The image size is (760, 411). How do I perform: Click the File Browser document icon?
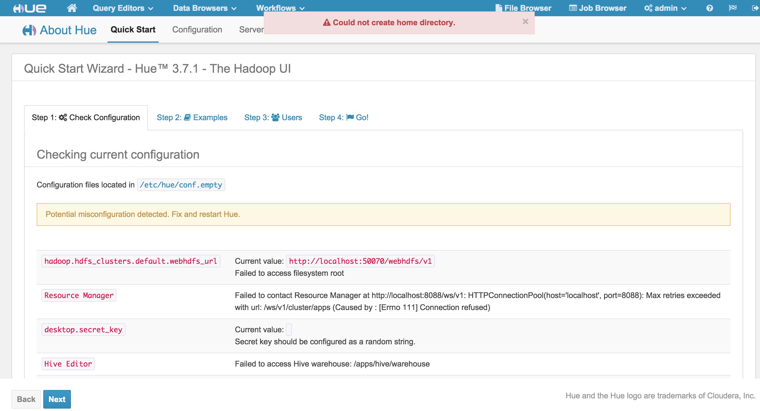(499, 8)
